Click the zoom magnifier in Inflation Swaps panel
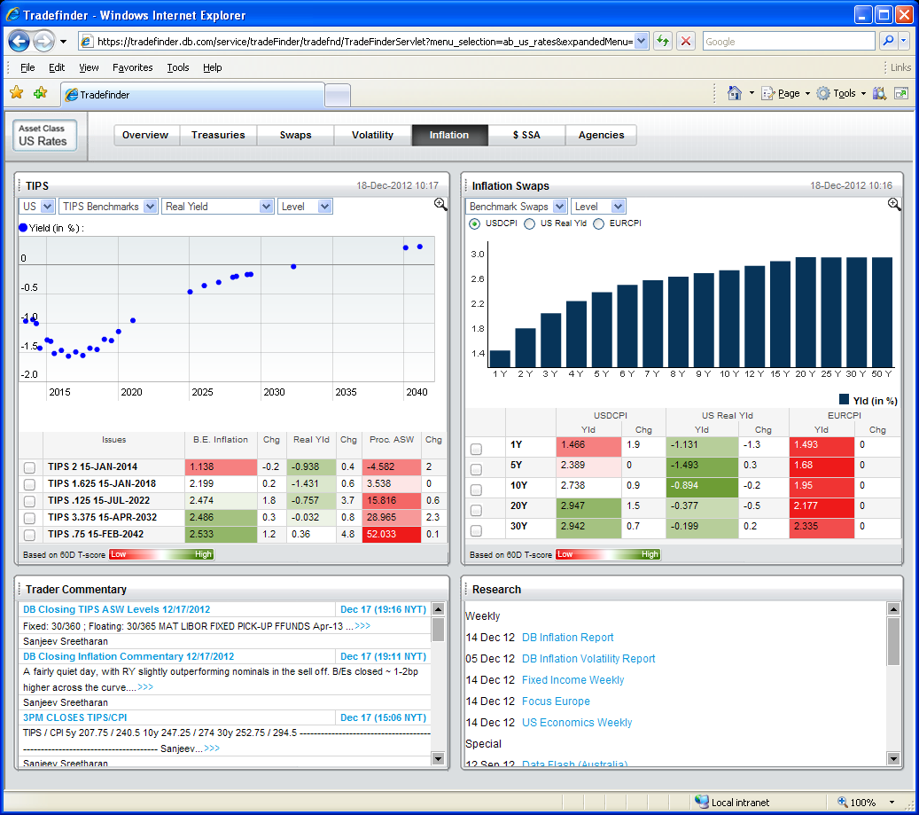919x815 pixels. [x=894, y=205]
